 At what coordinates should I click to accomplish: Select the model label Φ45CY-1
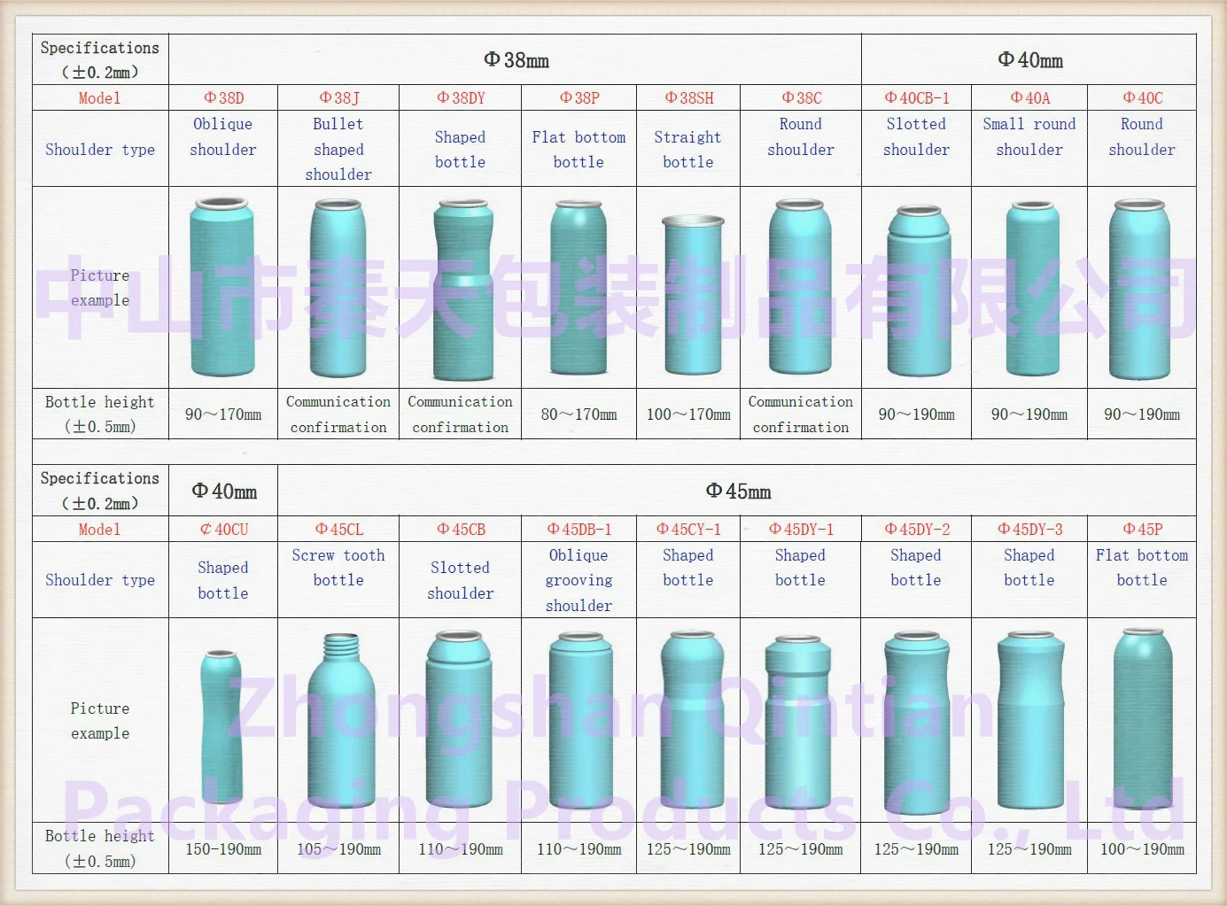tap(688, 529)
